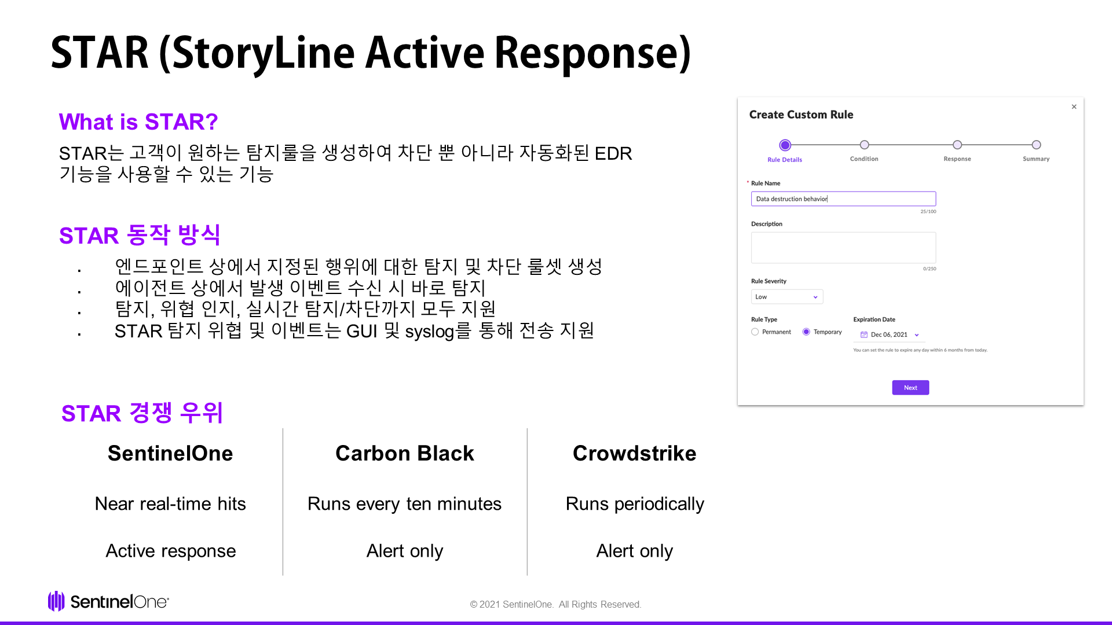
Task: Select the Permanent rule type radio
Action: [x=755, y=332]
